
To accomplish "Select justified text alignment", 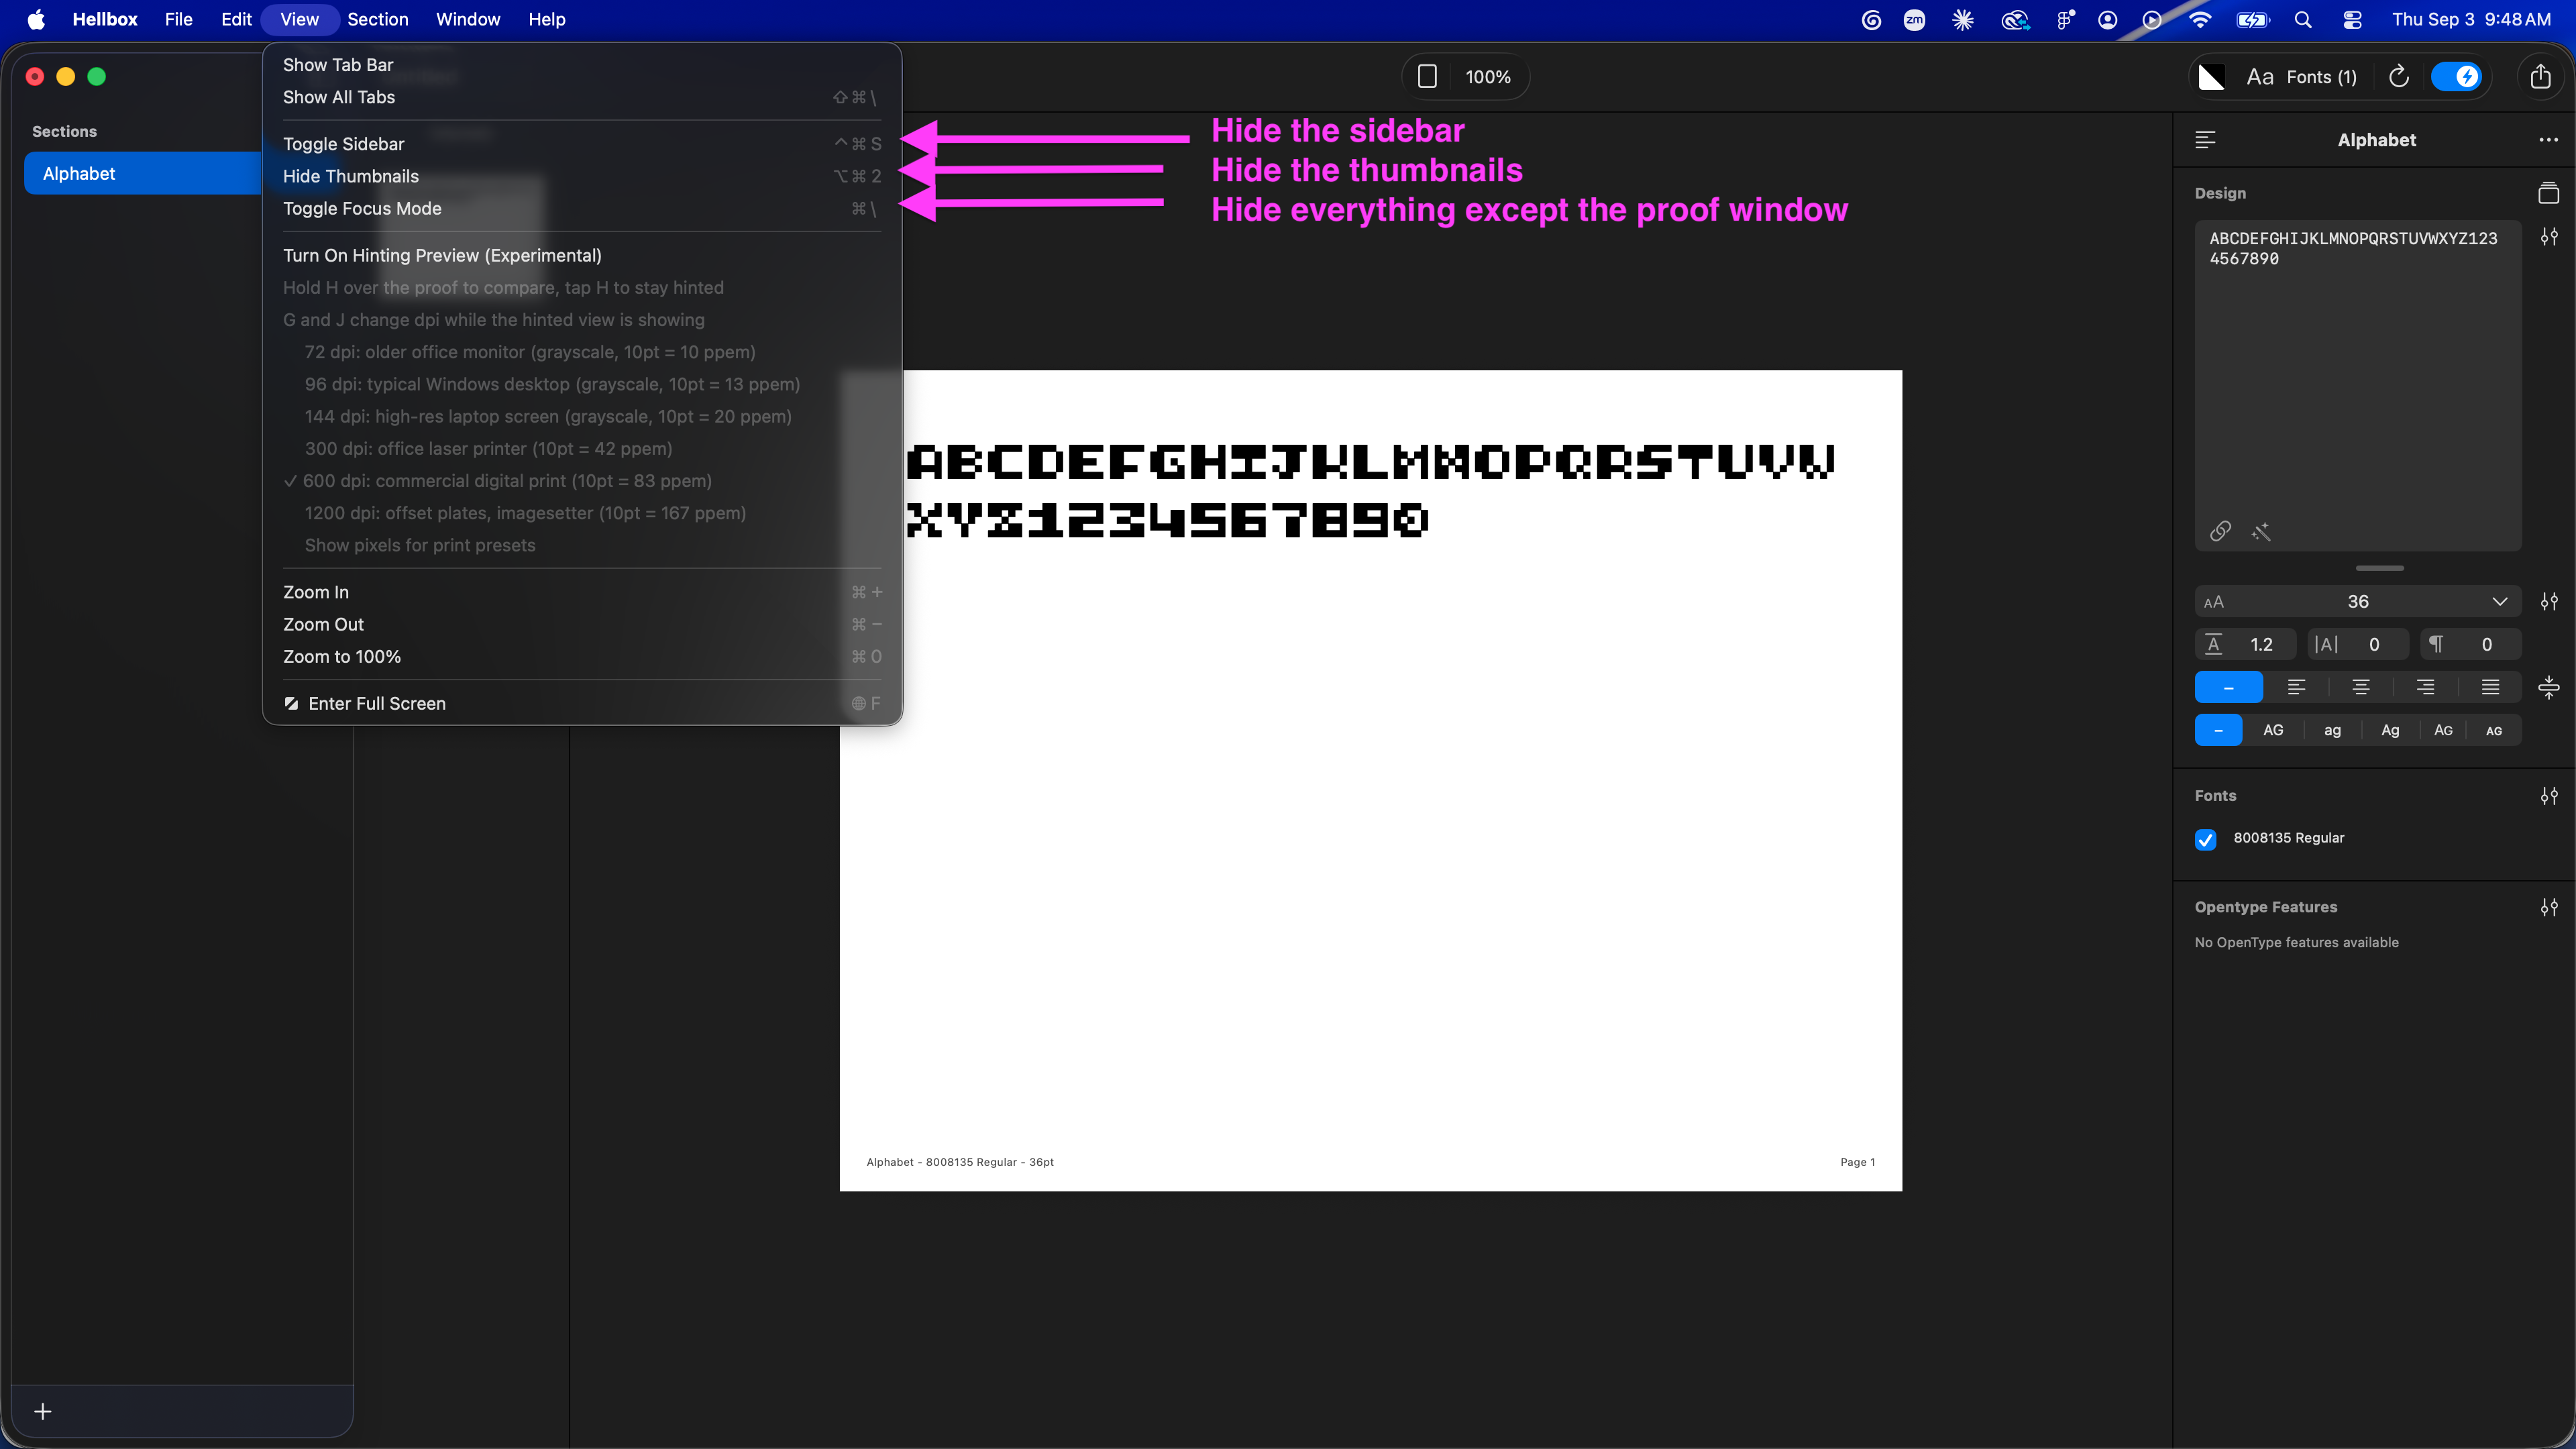I will (2490, 687).
